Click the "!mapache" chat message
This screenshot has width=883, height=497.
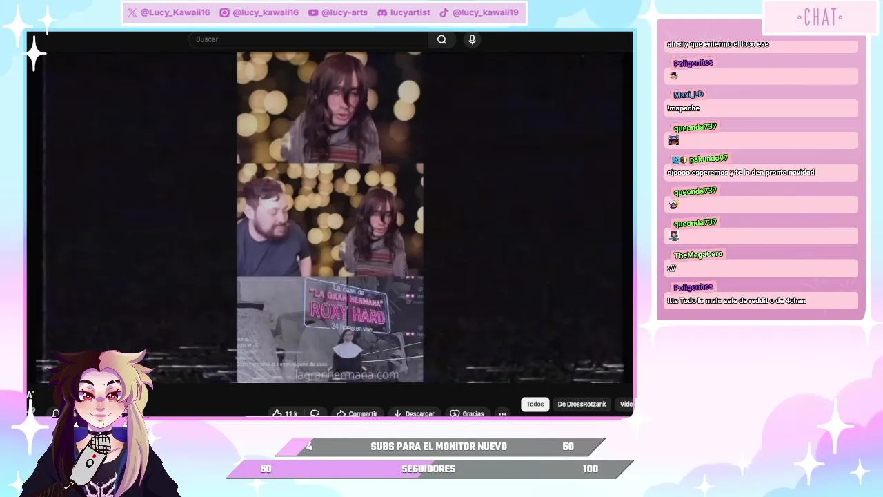tap(684, 108)
